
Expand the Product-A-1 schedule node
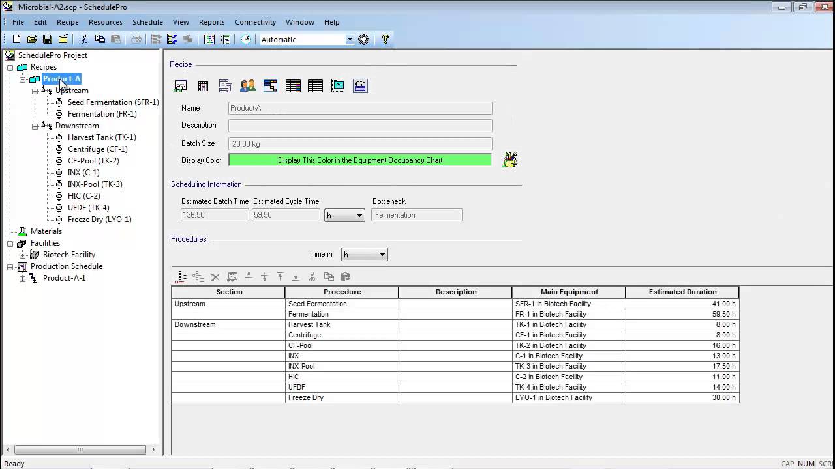pos(23,278)
